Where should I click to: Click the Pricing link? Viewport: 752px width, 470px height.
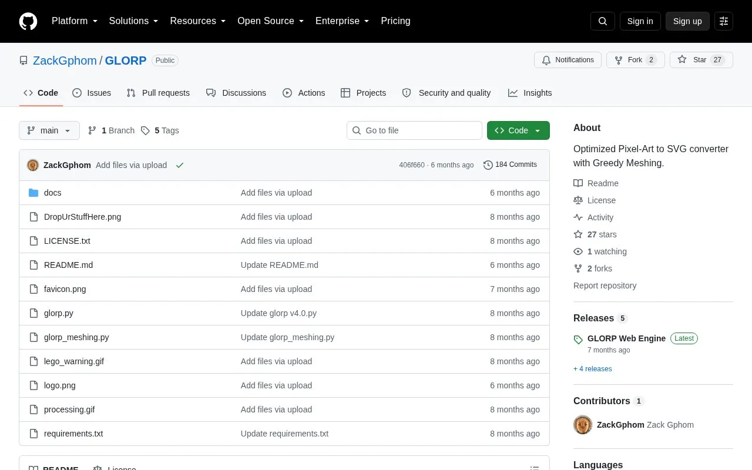tap(395, 21)
